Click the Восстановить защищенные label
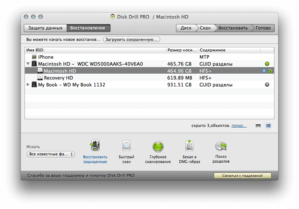Viewport: 299px width, 209px height. pyautogui.click(x=95, y=159)
